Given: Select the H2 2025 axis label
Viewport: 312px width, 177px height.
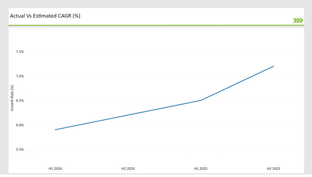Looking at the screenshot, I should [x=274, y=168].
